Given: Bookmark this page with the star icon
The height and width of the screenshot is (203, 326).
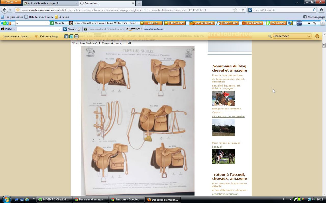Looking at the screenshot, I should pyautogui.click(x=235, y=10).
